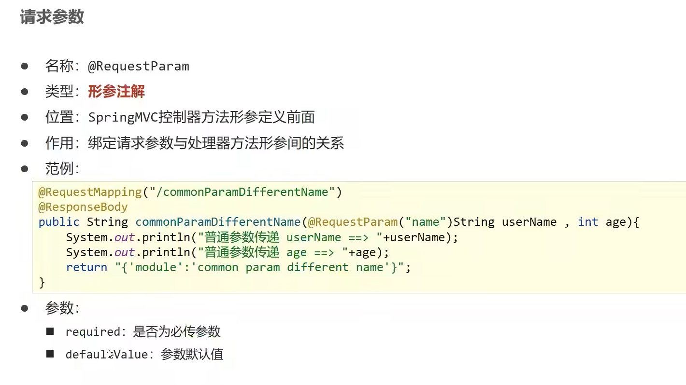Click the 请求参数 slide title

[52, 17]
